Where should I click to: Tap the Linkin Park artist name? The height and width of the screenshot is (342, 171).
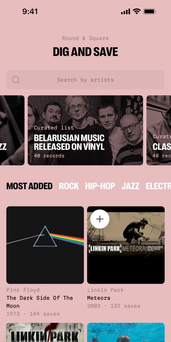105,290
